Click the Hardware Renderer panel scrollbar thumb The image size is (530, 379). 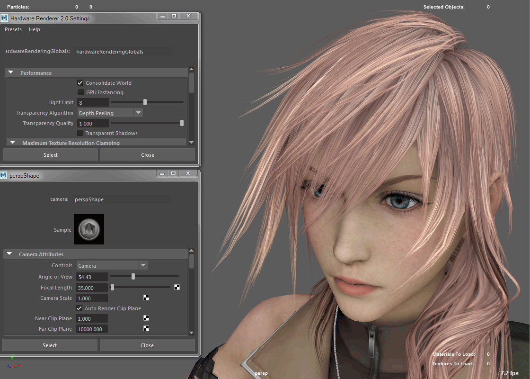click(192, 83)
